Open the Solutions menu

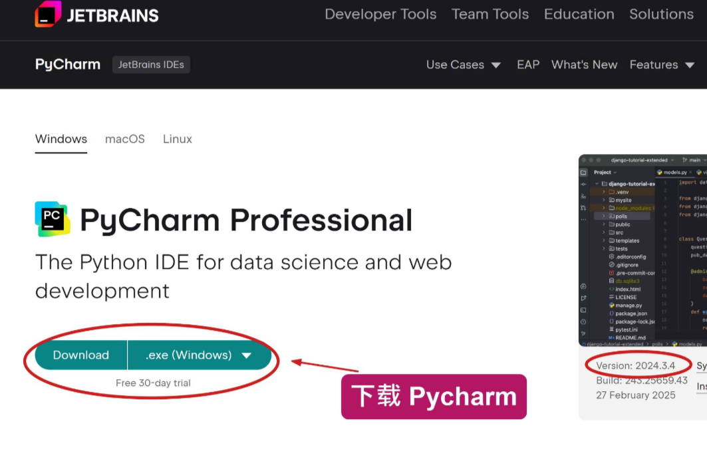tap(662, 15)
